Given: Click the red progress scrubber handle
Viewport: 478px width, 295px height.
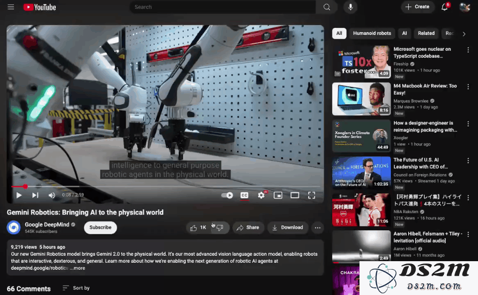Looking at the screenshot, I should (x=25, y=187).
